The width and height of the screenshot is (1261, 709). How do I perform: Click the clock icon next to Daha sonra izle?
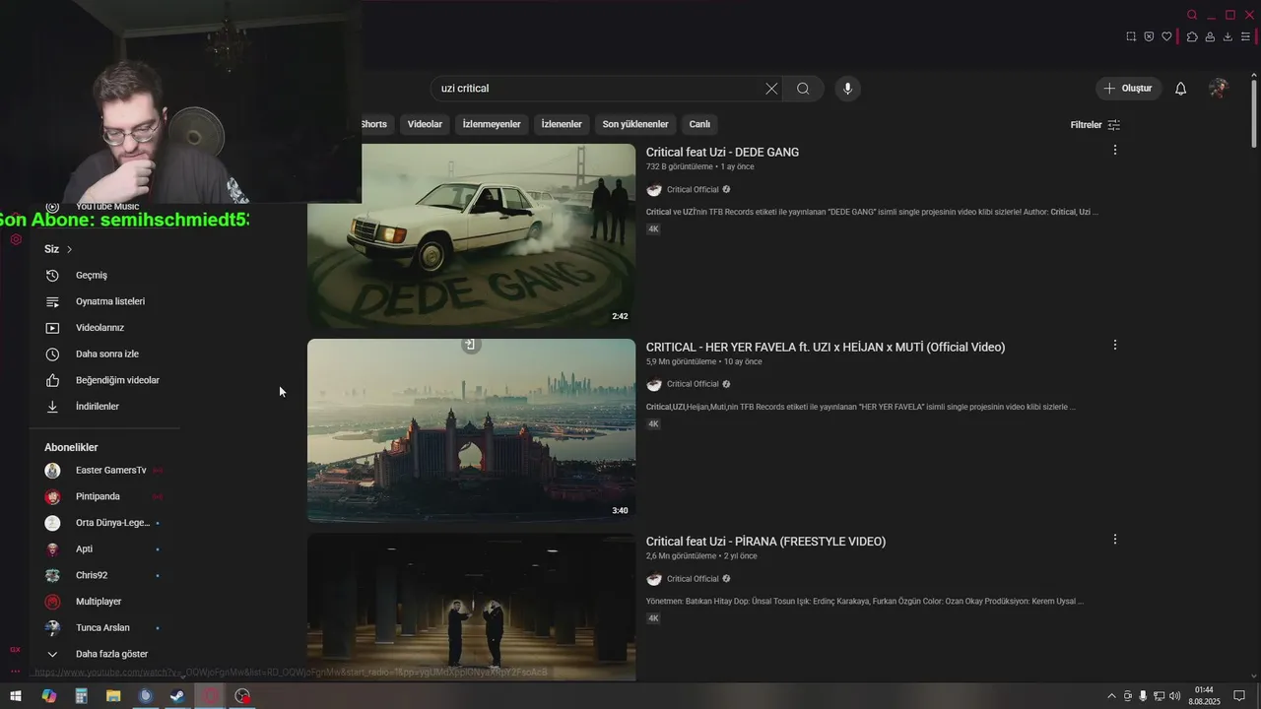coord(53,354)
